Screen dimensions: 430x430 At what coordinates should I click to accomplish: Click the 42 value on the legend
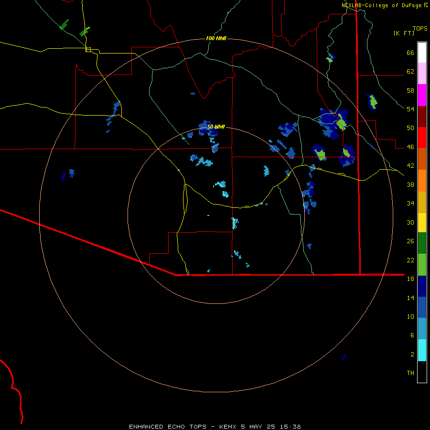[x=410, y=166]
